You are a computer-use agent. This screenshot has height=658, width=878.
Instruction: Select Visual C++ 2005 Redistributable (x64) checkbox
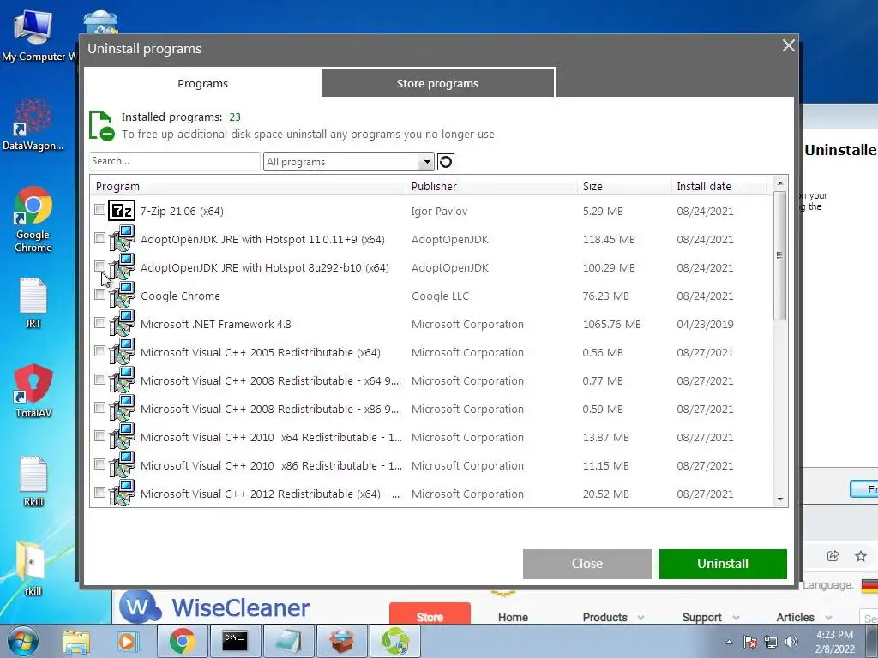99,351
